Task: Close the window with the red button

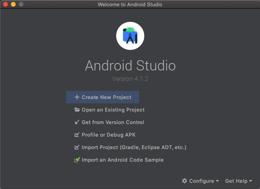Action: 5,4
